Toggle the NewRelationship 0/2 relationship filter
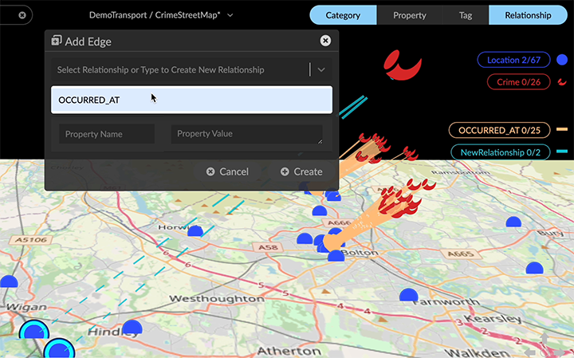The width and height of the screenshot is (574, 358). 500,152
